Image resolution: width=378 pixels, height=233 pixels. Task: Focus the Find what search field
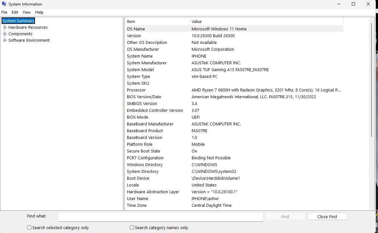click(x=161, y=217)
